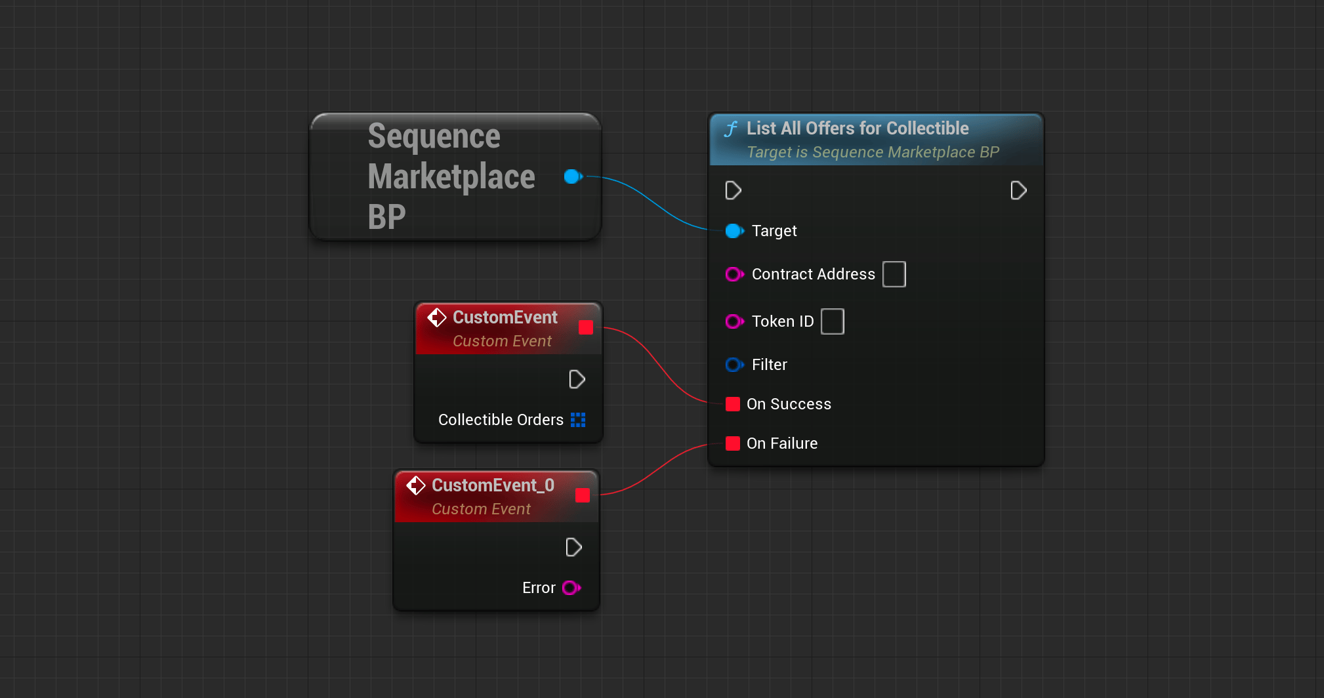This screenshot has width=1324, height=698.
Task: Click the CustomEvent_0 node diamond icon
Action: 416,485
